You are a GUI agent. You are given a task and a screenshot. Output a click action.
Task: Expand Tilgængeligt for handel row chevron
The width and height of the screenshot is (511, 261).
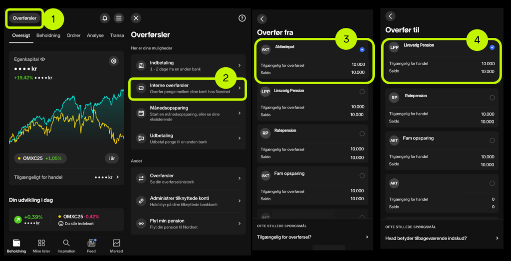(x=118, y=177)
